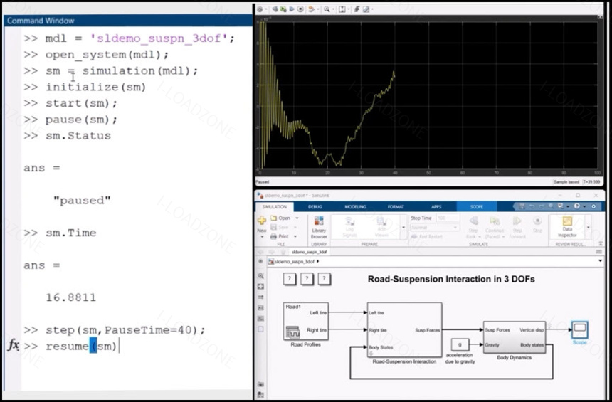The width and height of the screenshot is (612, 402).
Task: Click the third question mark help block
Action: pos(324,279)
